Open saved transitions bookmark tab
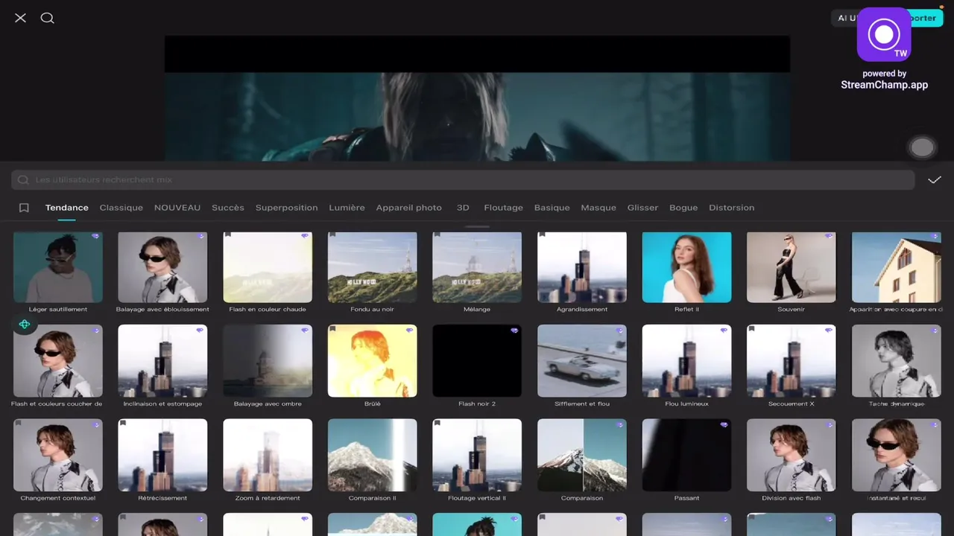This screenshot has width=954, height=536. click(x=24, y=208)
